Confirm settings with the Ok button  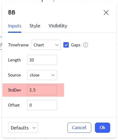click(x=102, y=128)
